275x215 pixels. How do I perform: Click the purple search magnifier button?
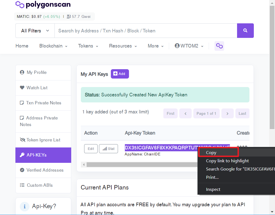tap(245, 31)
